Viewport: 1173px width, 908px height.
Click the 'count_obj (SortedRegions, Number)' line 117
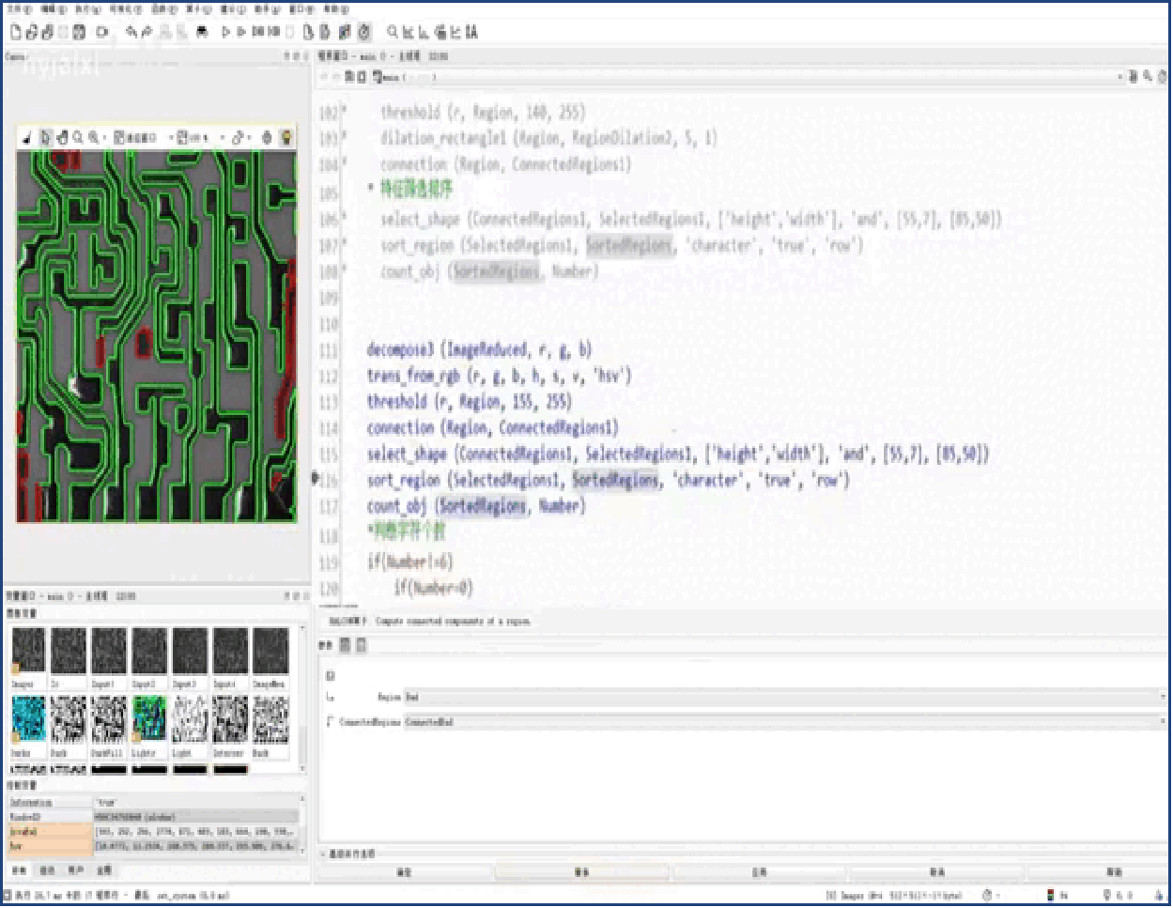coord(476,507)
